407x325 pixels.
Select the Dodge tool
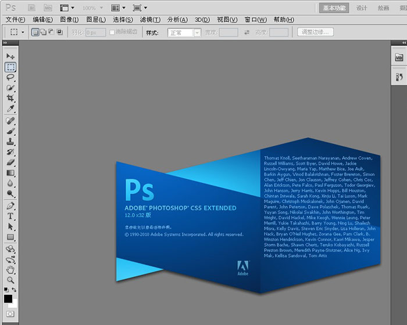pyautogui.click(x=10, y=194)
